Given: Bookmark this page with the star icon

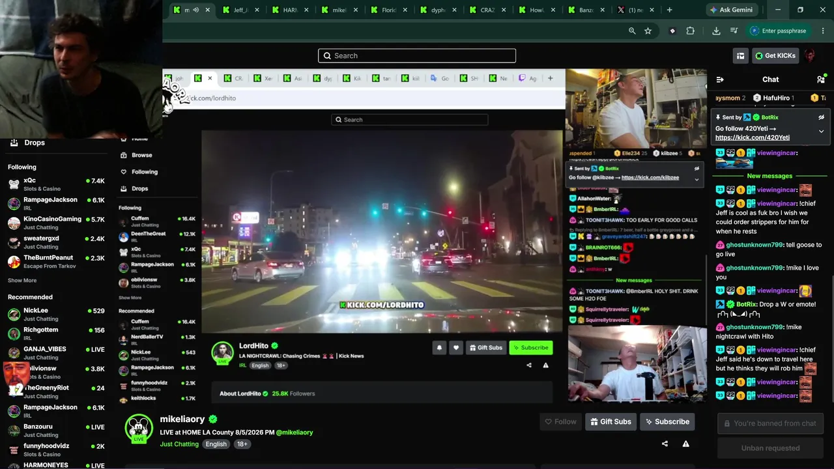Looking at the screenshot, I should coord(648,31).
